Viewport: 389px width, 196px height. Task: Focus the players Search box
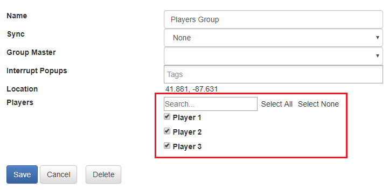(210, 104)
